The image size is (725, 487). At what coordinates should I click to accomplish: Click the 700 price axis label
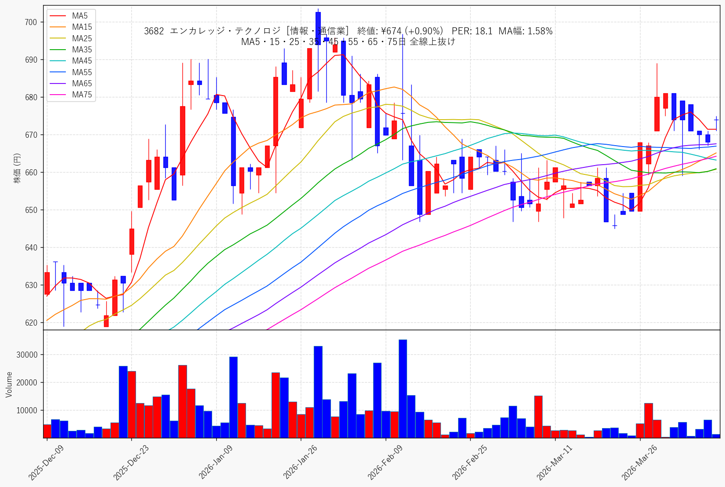[30, 22]
